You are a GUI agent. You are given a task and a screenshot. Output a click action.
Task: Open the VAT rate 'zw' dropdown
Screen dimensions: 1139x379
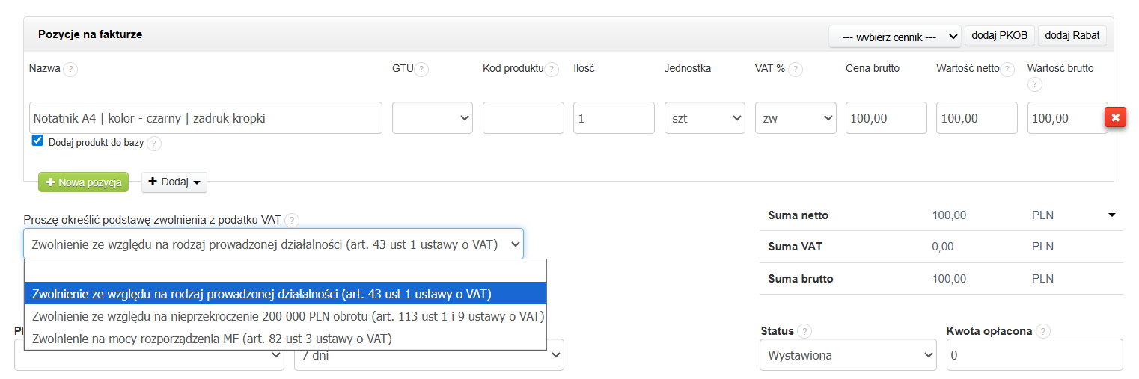[796, 118]
